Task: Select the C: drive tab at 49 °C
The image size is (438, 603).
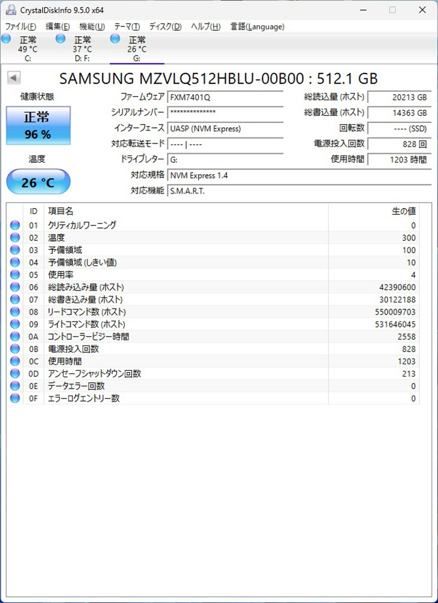Action: click(x=27, y=49)
